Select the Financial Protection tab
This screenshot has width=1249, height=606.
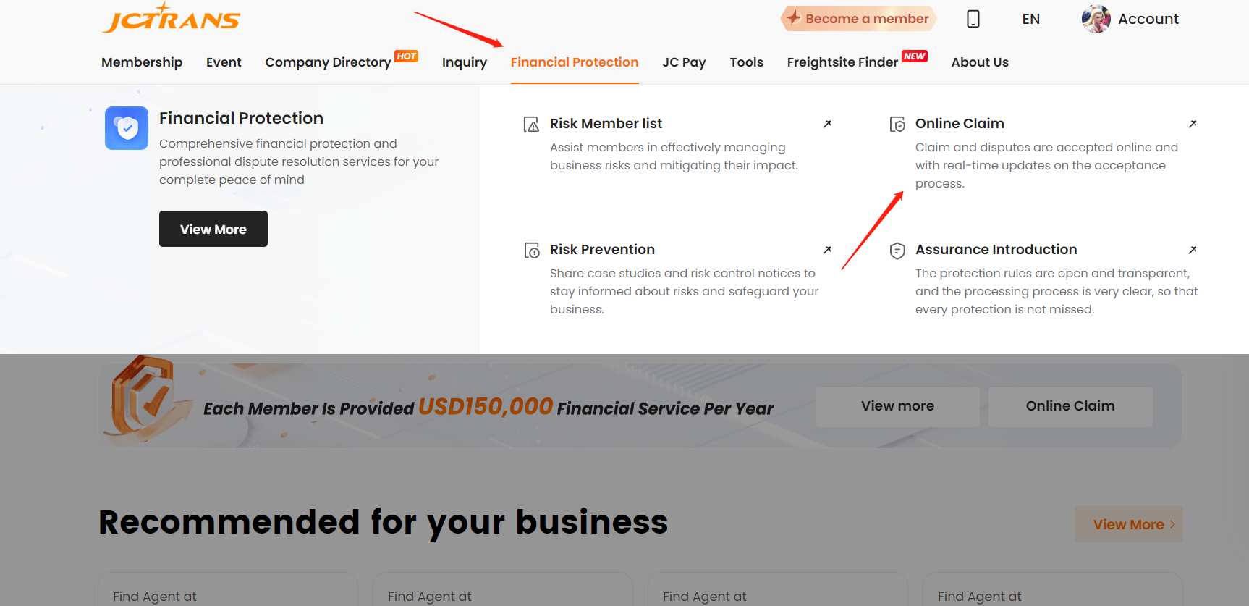575,62
